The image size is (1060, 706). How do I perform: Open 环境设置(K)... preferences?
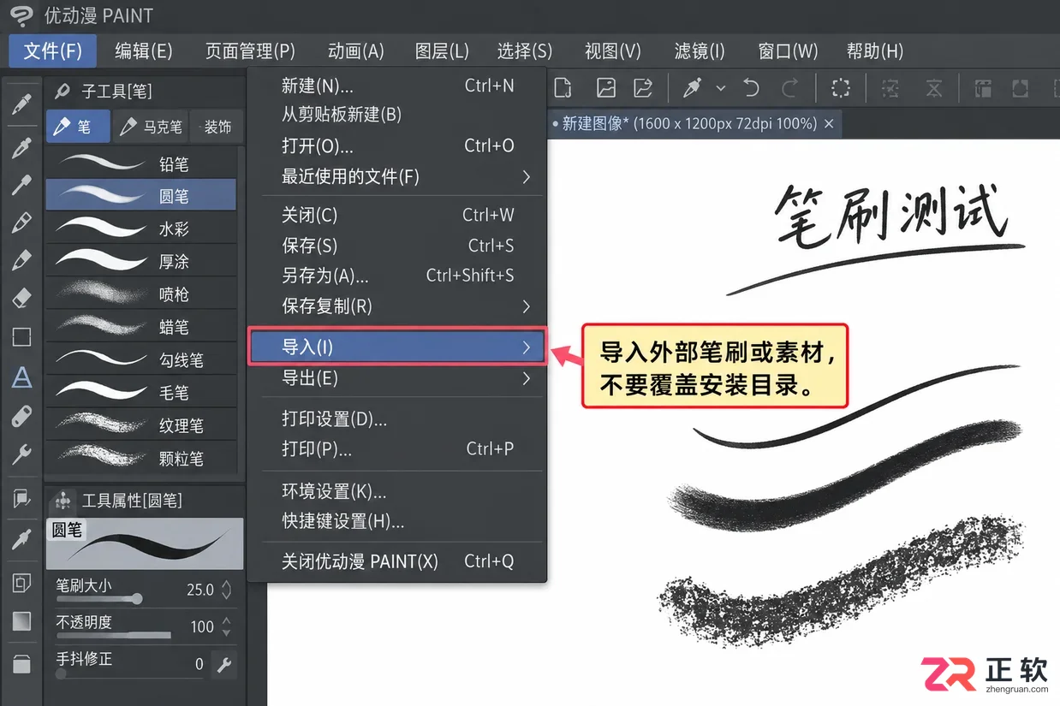(x=398, y=492)
